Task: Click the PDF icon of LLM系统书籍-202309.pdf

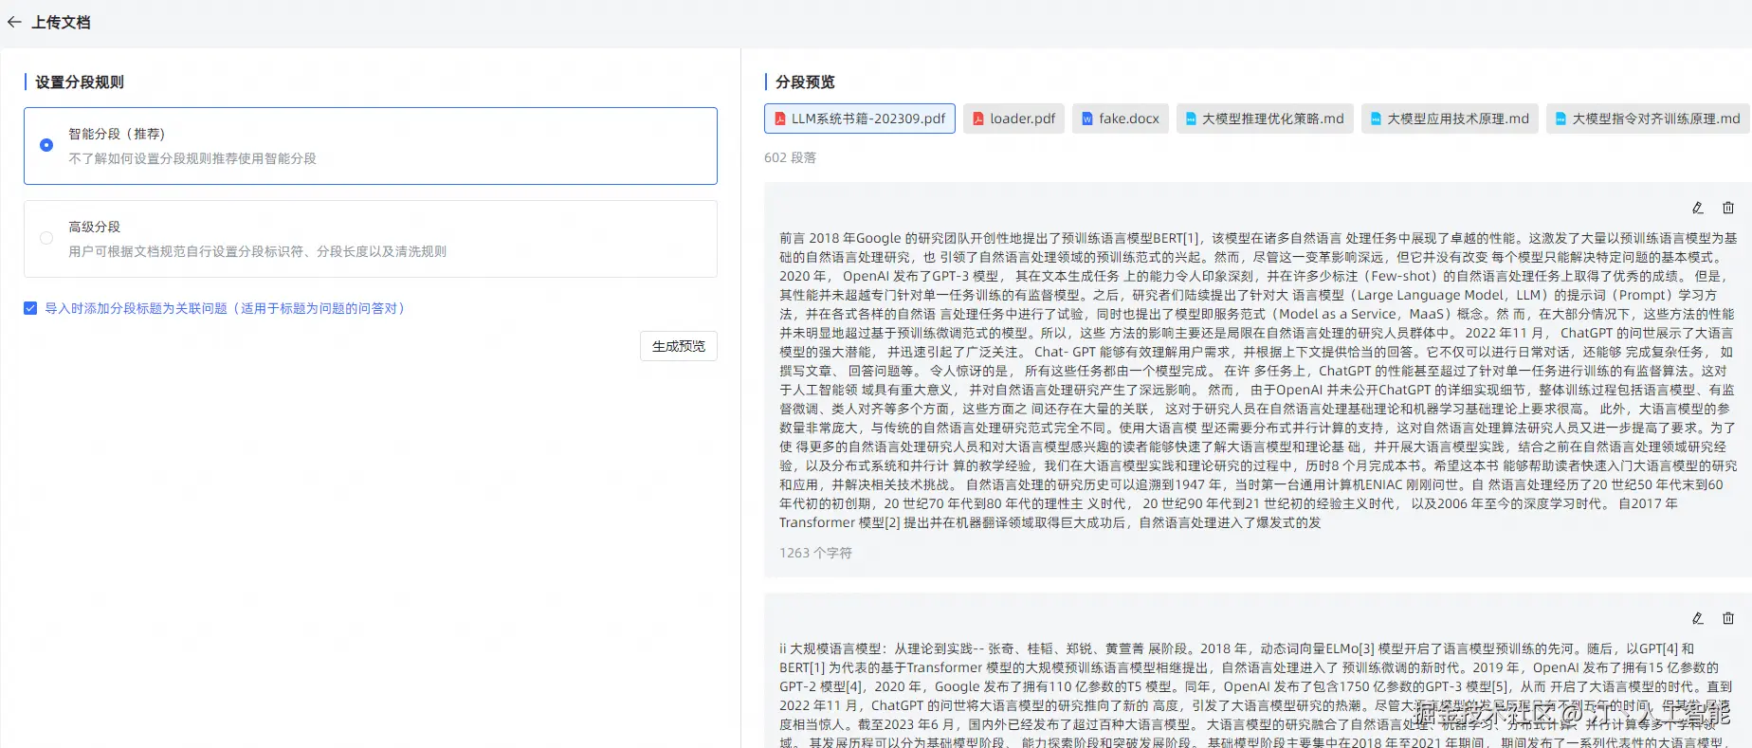Action: tap(780, 119)
